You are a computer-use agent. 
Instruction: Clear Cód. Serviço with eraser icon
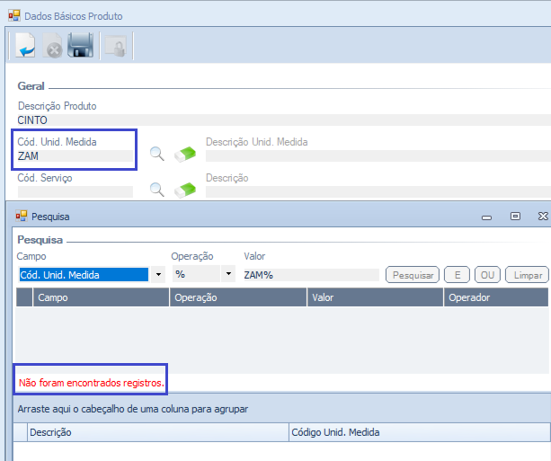[185, 191]
